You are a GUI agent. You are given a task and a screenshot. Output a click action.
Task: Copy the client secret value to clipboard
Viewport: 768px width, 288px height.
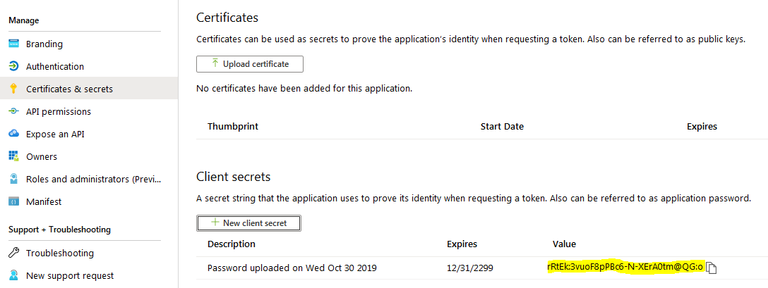coord(712,268)
